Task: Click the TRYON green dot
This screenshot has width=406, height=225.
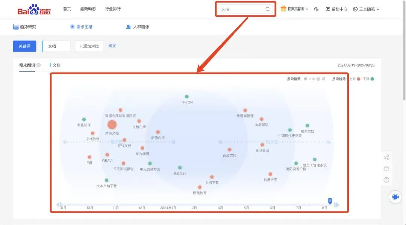Action: point(187,96)
